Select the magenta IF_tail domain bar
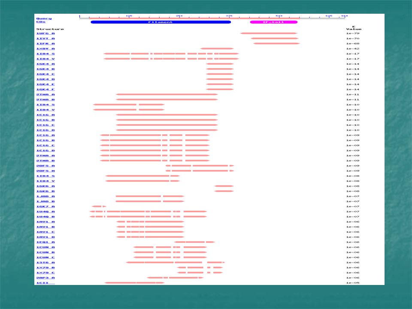Image resolution: width=412 pixels, height=309 pixels. click(274, 22)
